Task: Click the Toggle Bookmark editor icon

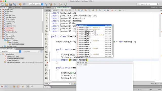Action: click(100, 11)
